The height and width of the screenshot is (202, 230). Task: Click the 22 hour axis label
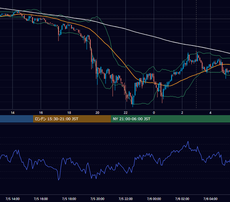click(x=125, y=113)
